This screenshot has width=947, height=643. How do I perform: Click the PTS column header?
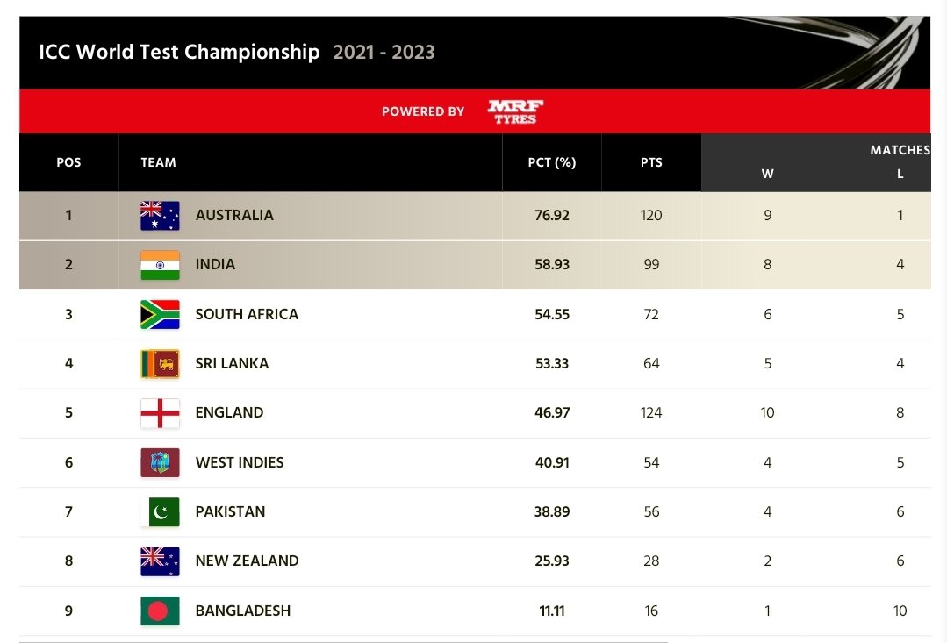pyautogui.click(x=651, y=162)
